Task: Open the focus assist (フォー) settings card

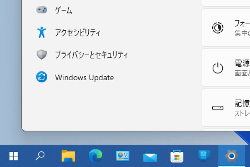Action: pyautogui.click(x=226, y=28)
